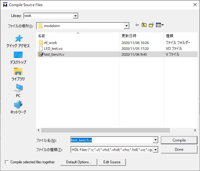This screenshot has width=200, height=171.
Task: Go to Desktop in the sidebar
Action: pos(18,58)
